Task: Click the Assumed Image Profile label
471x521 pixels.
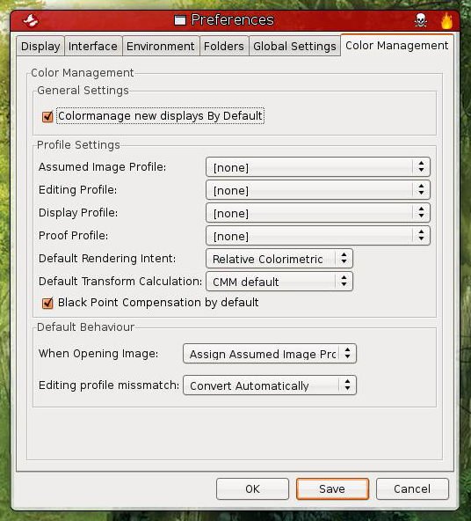Action: pos(102,167)
